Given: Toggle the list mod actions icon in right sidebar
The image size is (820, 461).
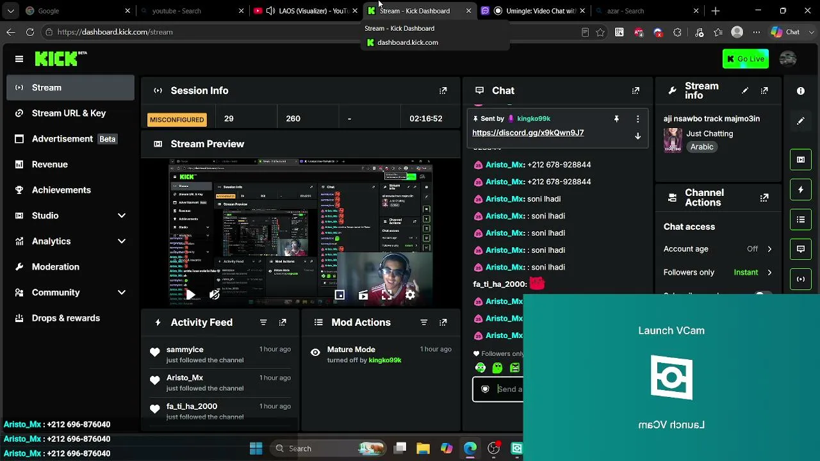Looking at the screenshot, I should 801,220.
